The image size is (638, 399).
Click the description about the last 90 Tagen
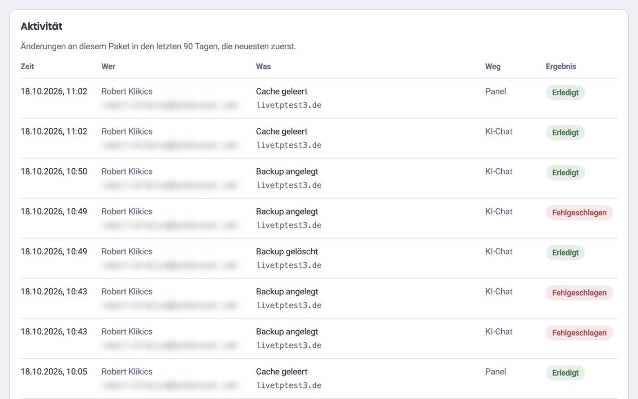[159, 47]
